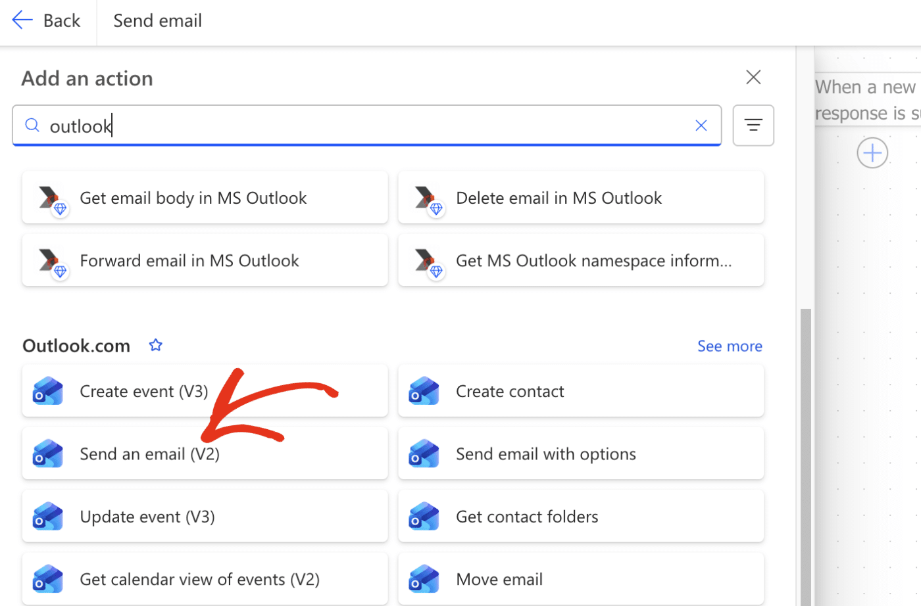Click the search magnifier icon
The width and height of the screenshot is (921, 606).
pos(32,125)
